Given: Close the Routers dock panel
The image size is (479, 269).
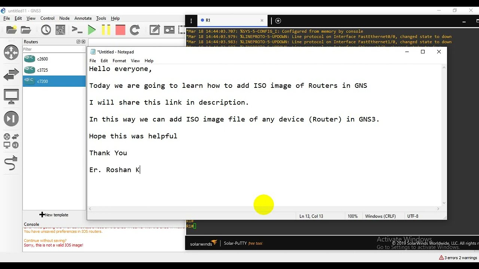Looking at the screenshot, I should tap(83, 42).
